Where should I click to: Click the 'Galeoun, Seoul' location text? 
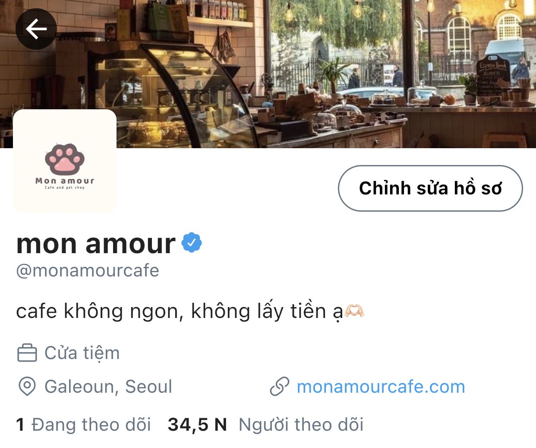coord(108,387)
